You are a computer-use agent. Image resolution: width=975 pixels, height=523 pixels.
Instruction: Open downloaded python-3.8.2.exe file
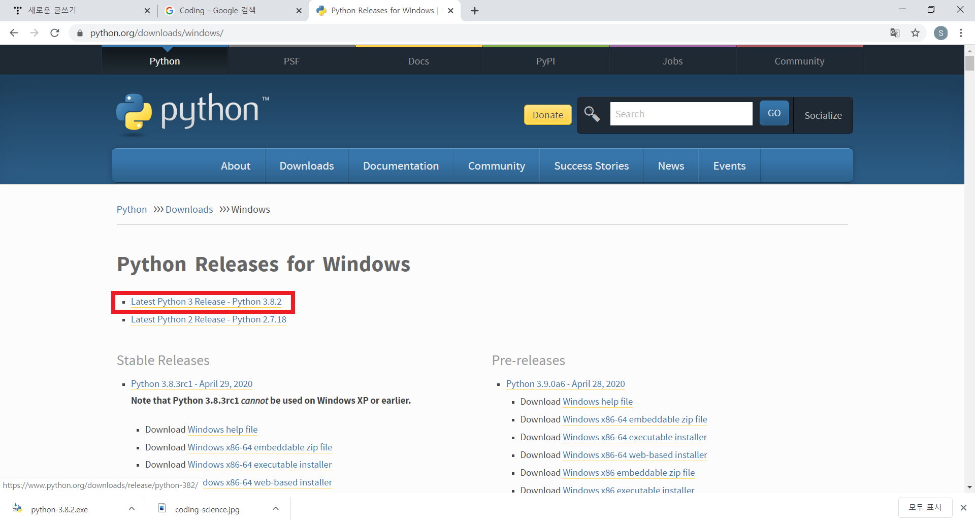point(59,509)
